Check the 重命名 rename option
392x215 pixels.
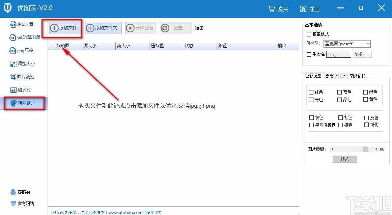(309, 54)
